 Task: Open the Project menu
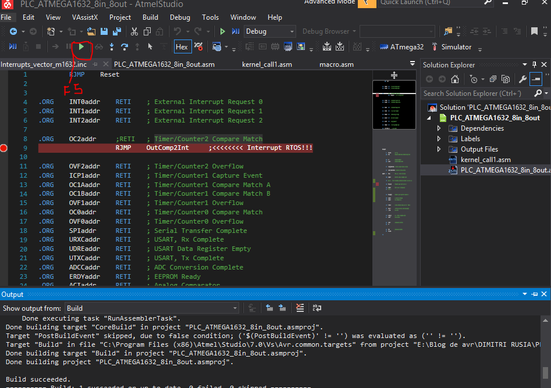(120, 17)
